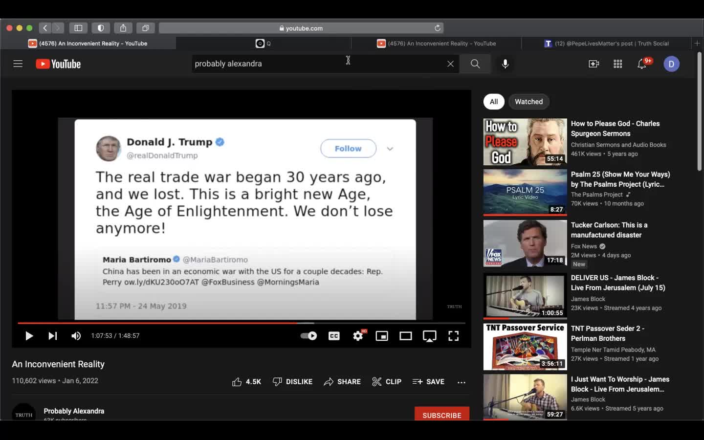Visit the Fox News channel link
Viewport: 704px width, 440px height.
tap(584, 246)
